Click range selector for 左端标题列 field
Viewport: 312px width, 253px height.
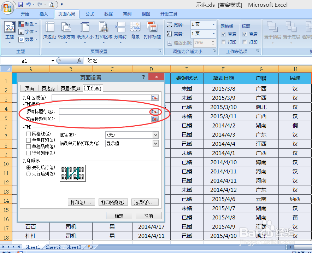pyautogui.click(x=155, y=119)
